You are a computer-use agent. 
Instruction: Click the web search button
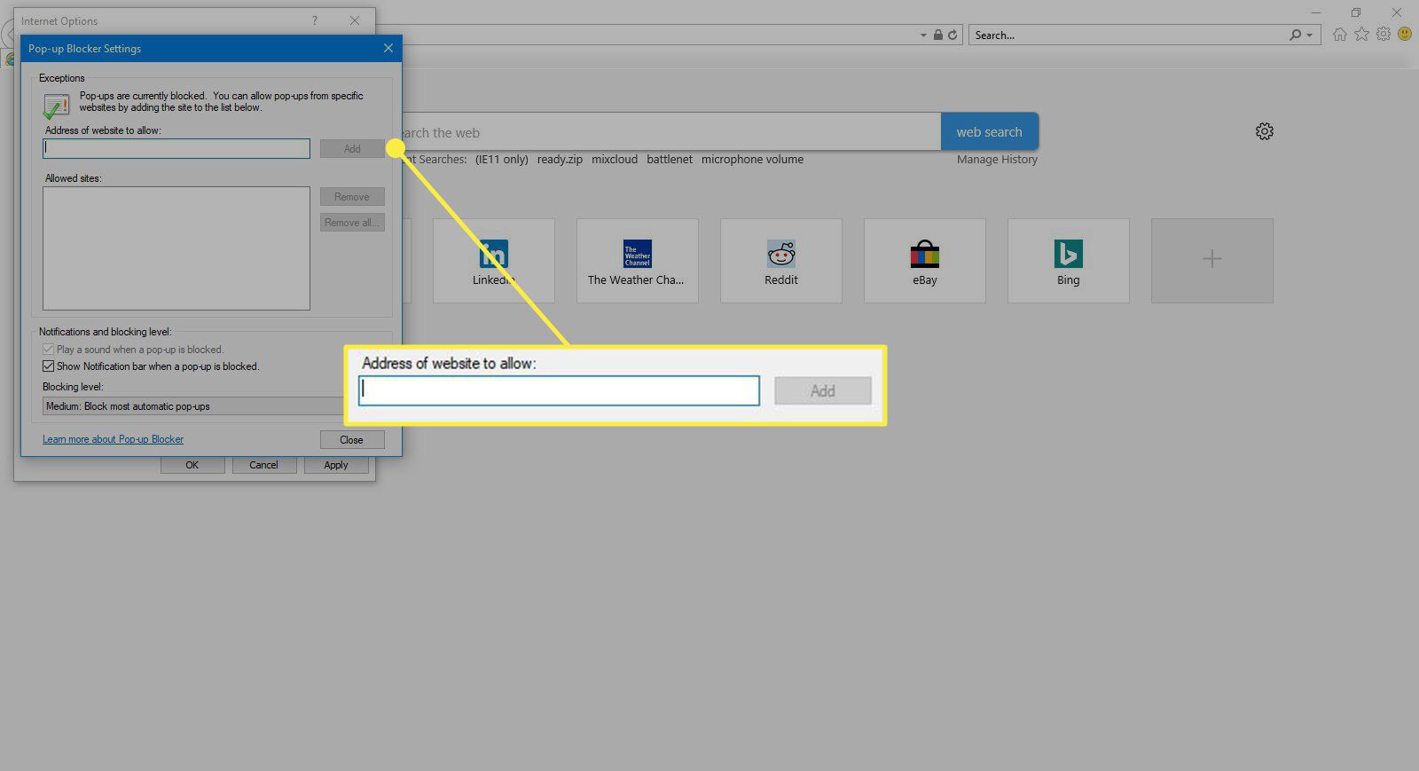989,131
